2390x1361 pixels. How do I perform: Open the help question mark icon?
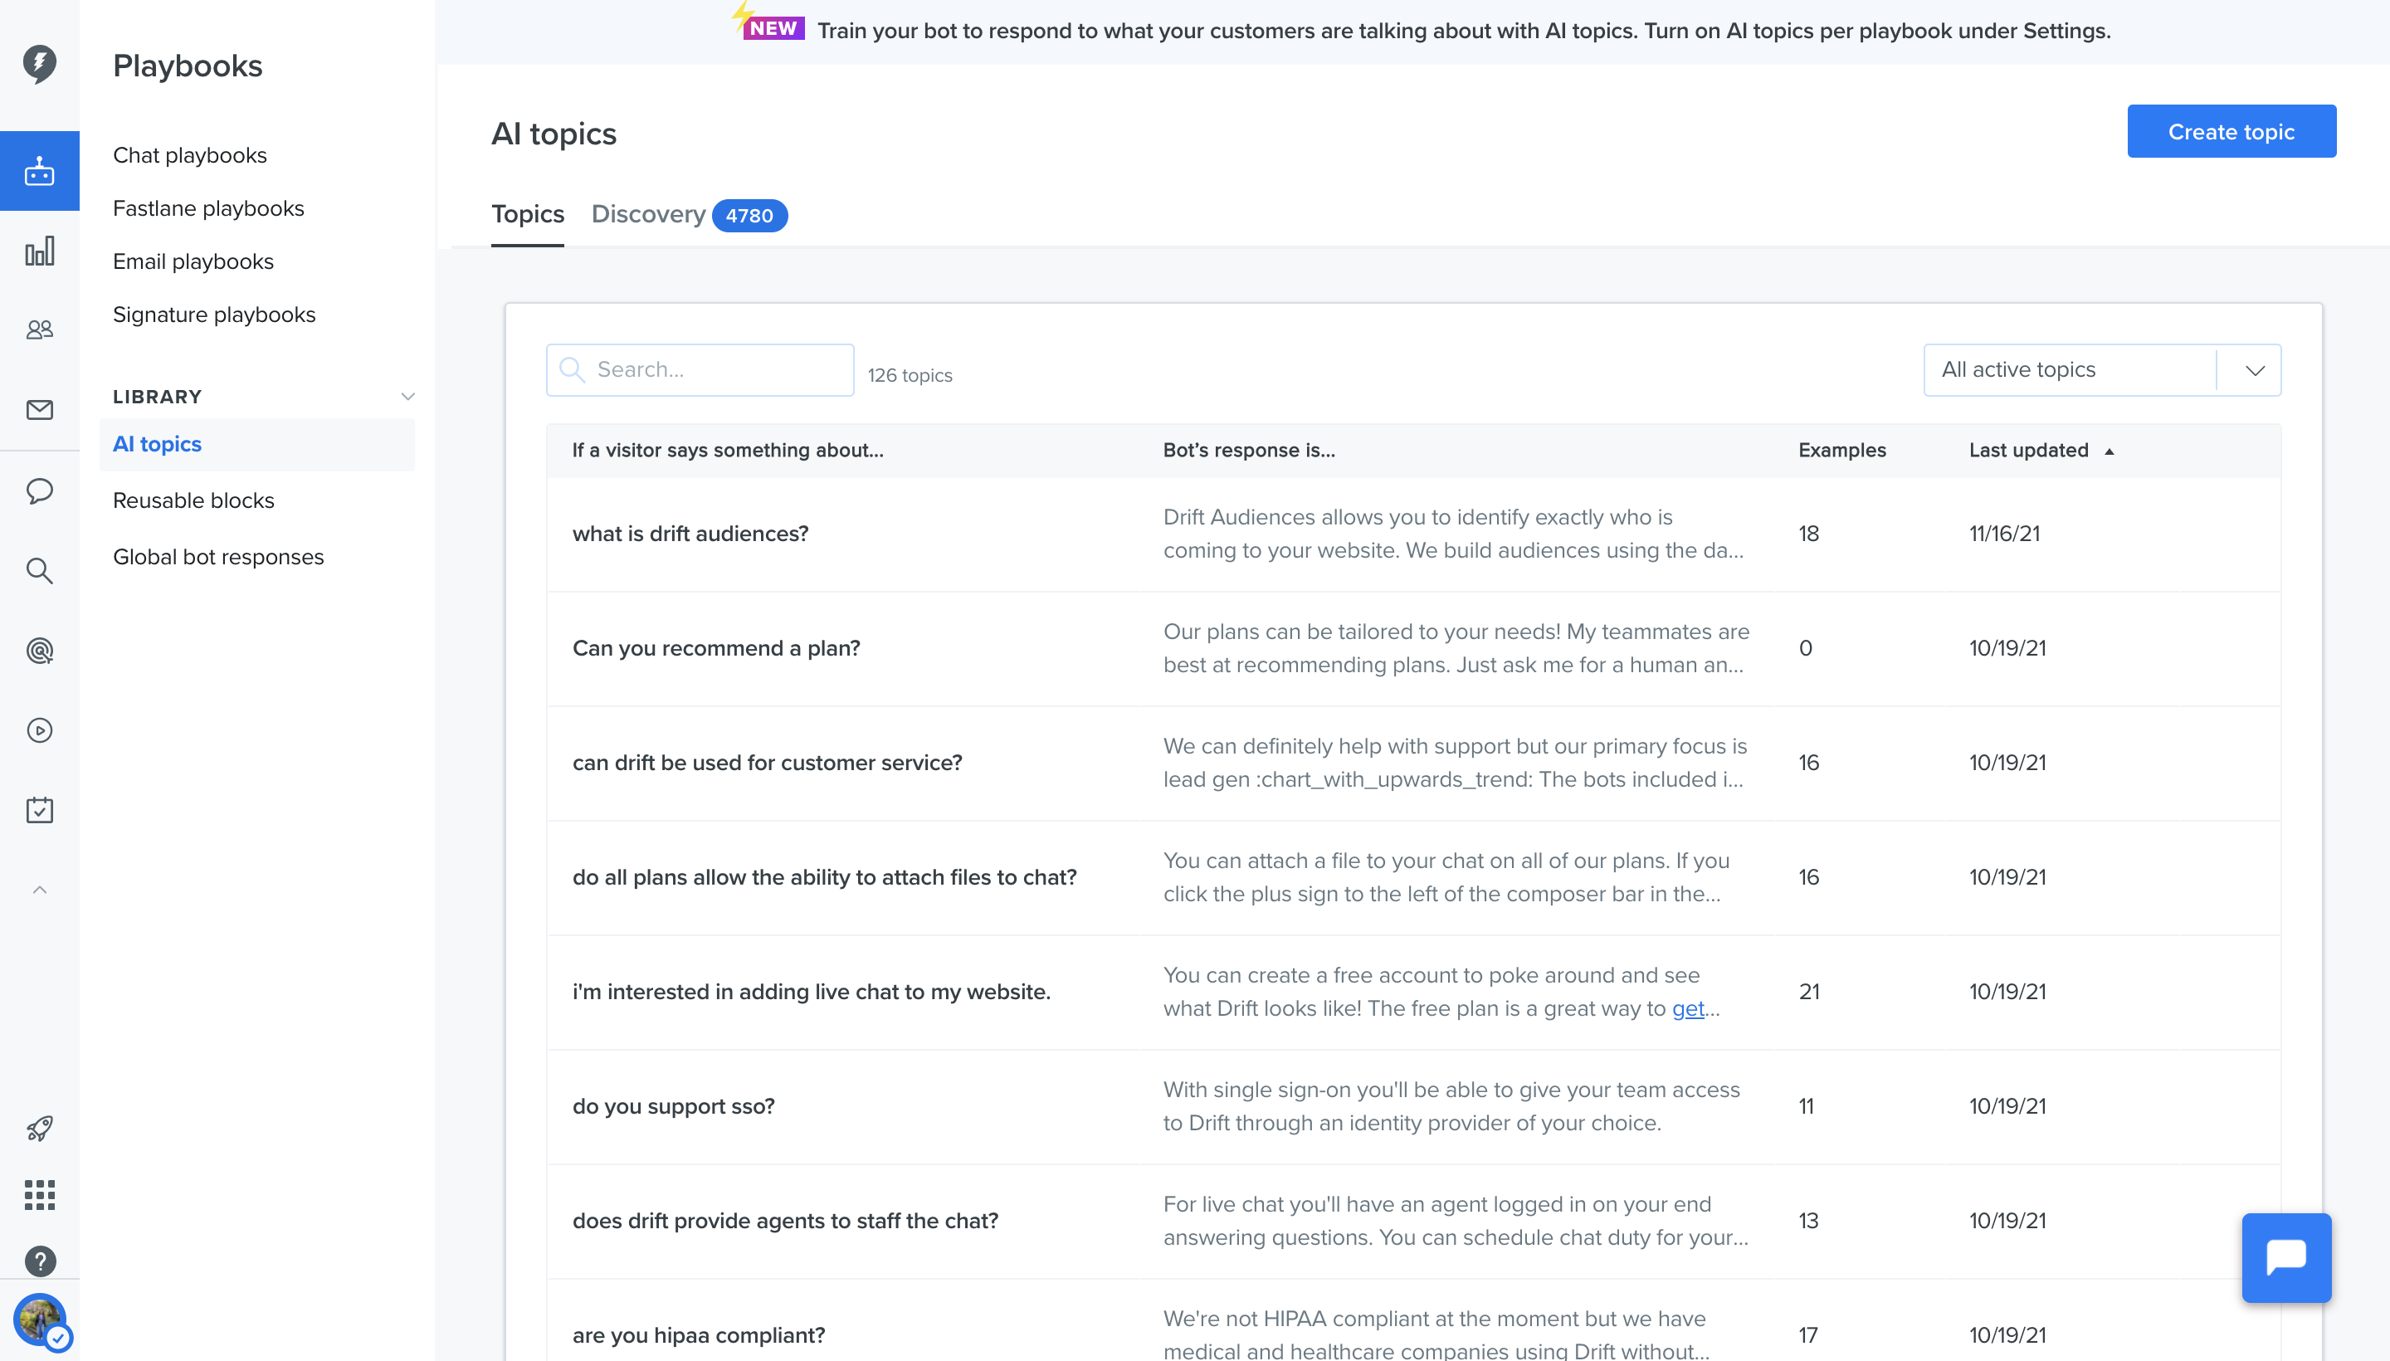click(39, 1261)
